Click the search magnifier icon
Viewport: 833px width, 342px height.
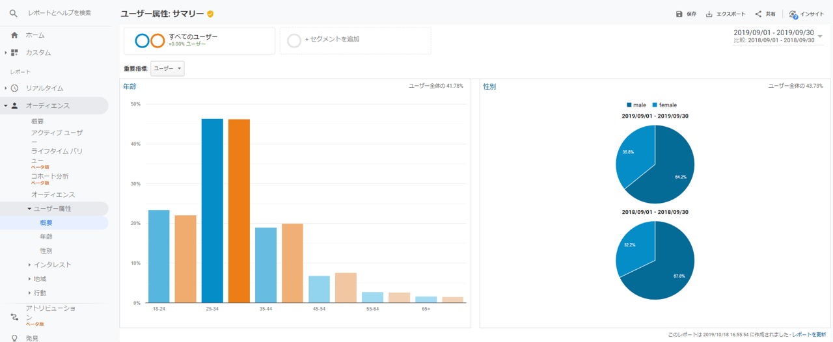coord(14,13)
